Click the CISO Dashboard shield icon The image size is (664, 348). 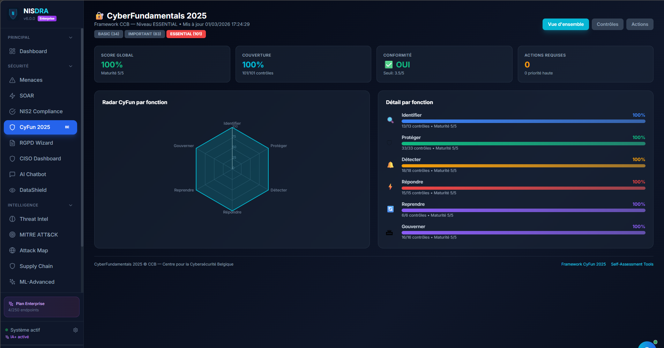(x=12, y=159)
